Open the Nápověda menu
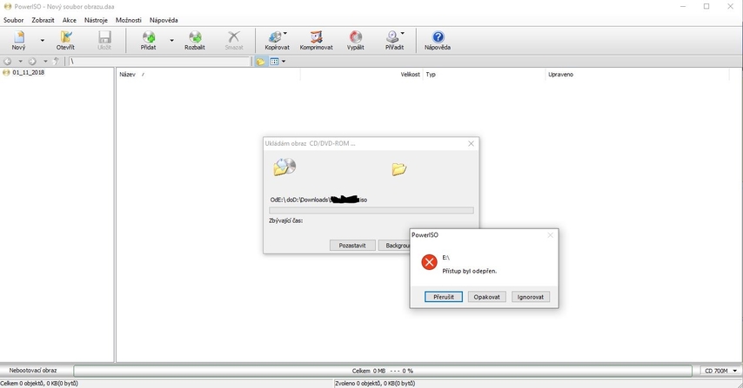The height and width of the screenshot is (388, 743). tap(164, 20)
